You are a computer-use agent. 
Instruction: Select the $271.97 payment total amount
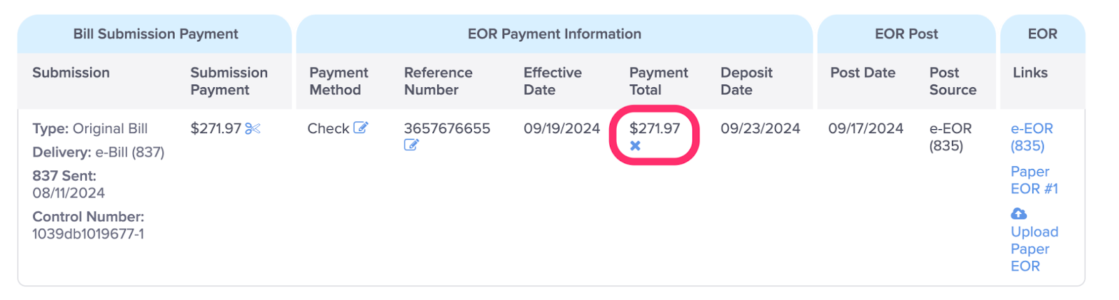[655, 128]
